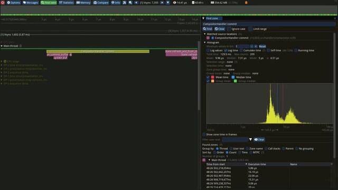The height and width of the screenshot is (190, 338).
Task: Decrease minimum values in bin
Action: [251, 46]
